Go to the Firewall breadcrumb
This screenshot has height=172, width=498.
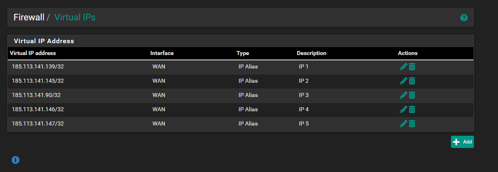[29, 18]
